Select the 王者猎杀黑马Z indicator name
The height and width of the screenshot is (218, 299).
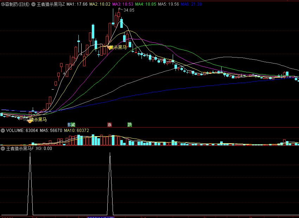[51, 4]
